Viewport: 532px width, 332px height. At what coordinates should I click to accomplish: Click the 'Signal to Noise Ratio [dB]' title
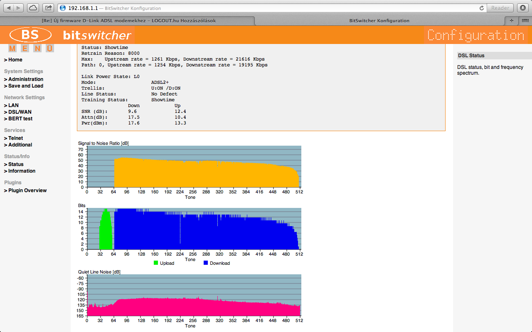click(x=103, y=143)
